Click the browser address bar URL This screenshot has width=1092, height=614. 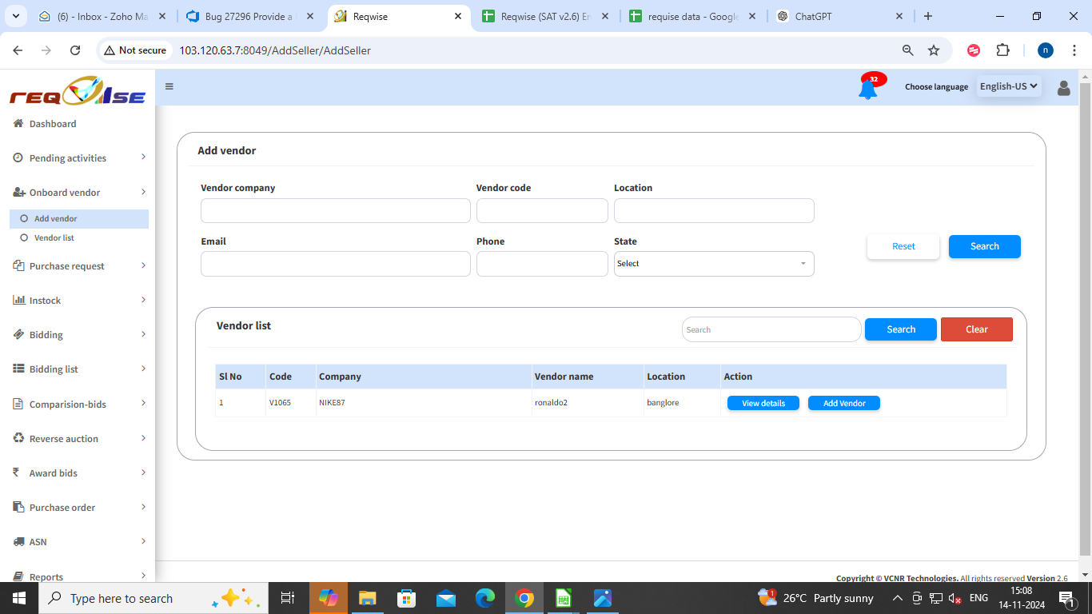click(x=275, y=50)
